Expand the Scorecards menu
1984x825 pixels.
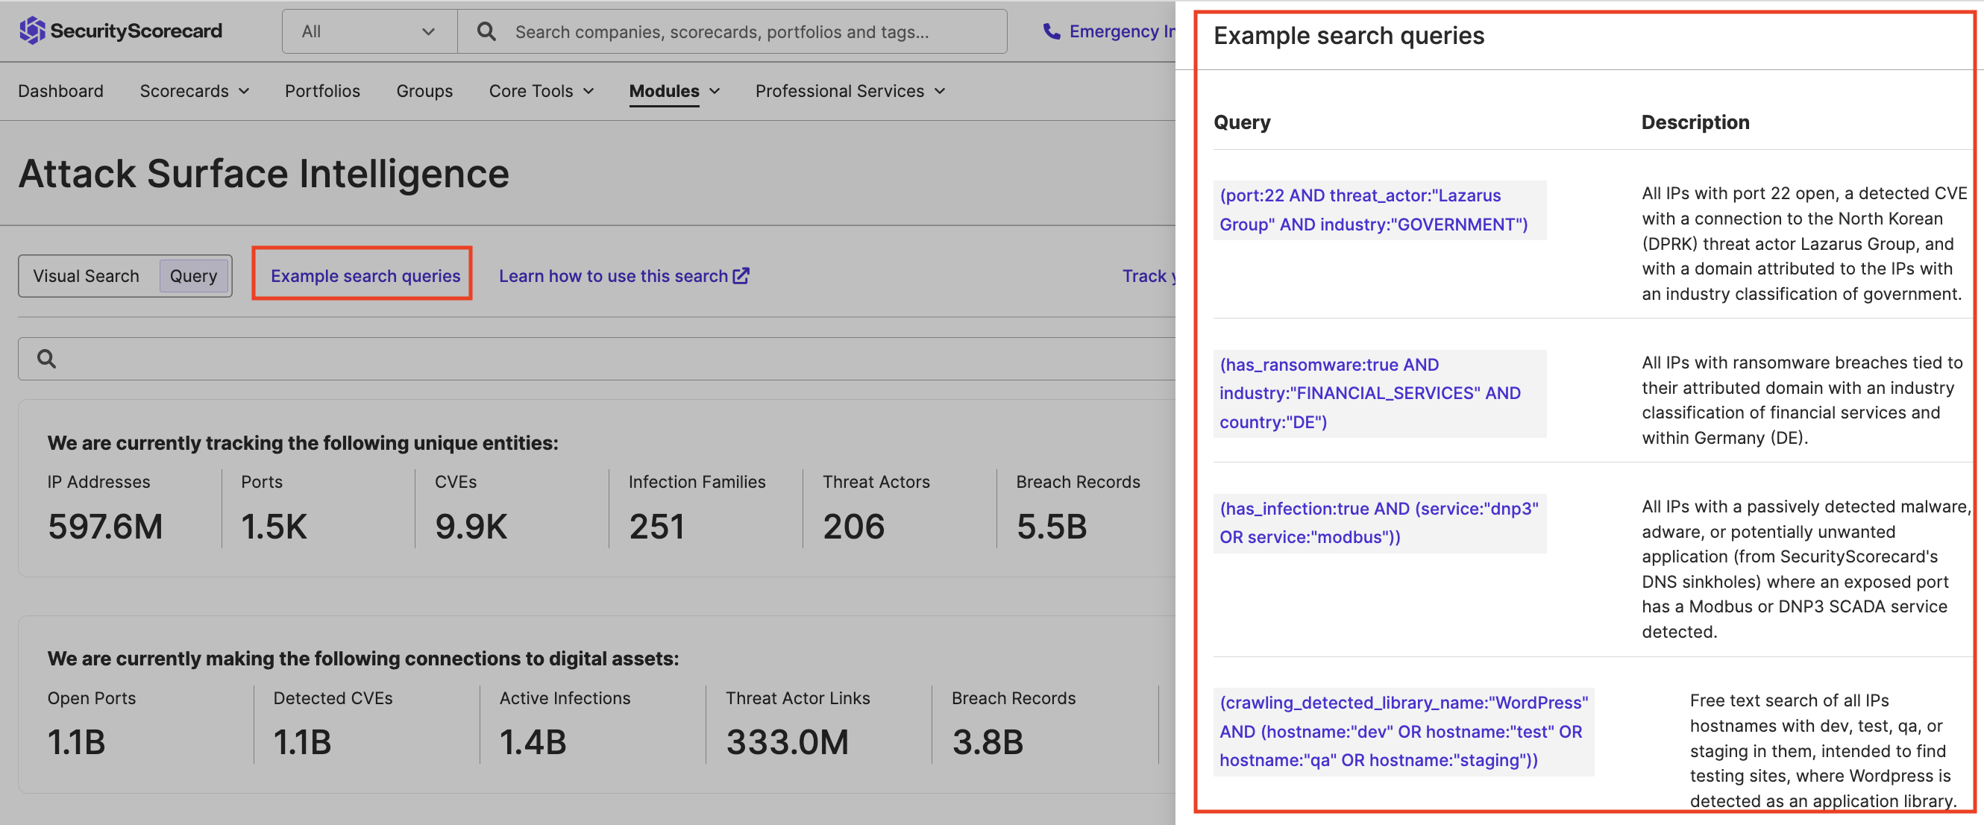194,91
